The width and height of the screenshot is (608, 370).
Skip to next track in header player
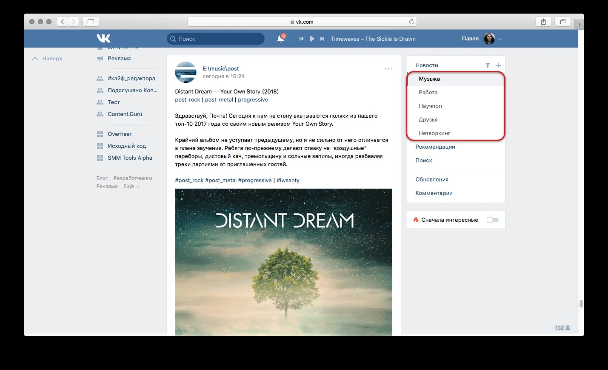(322, 39)
